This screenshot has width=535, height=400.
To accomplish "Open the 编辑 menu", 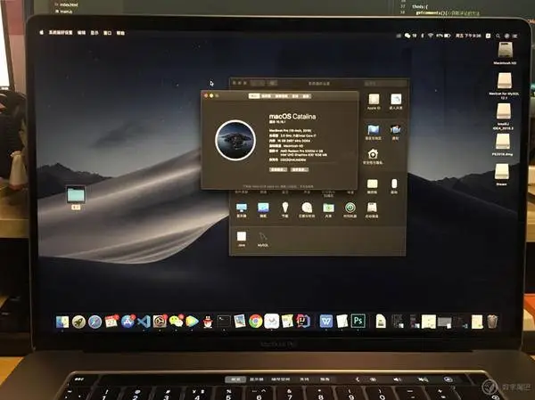I will 81,33.
